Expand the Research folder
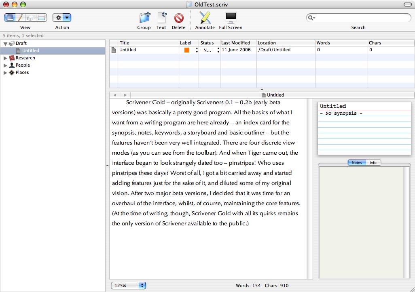This screenshot has width=415, height=292. coord(5,58)
